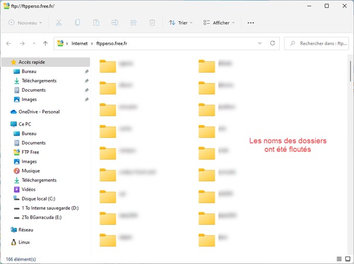The image size is (354, 264).
Task: Go forward with the right arrow
Action: coord(22,43)
